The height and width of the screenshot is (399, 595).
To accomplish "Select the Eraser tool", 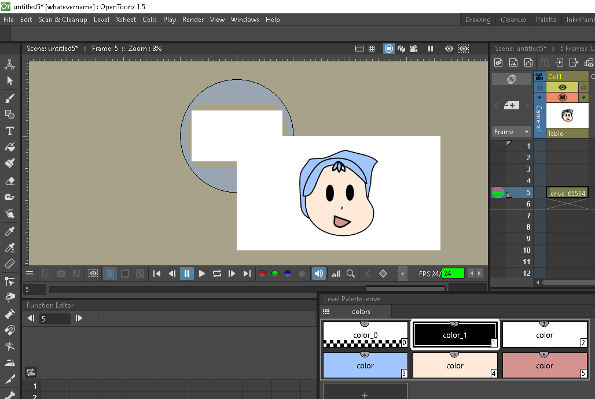I will pos(9,180).
